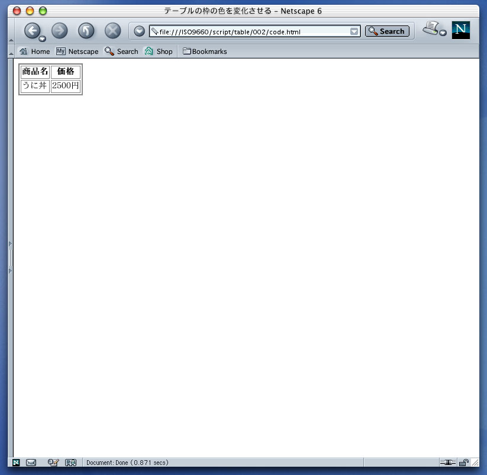
Task: Open Address Book from status bar
Action: [70, 463]
